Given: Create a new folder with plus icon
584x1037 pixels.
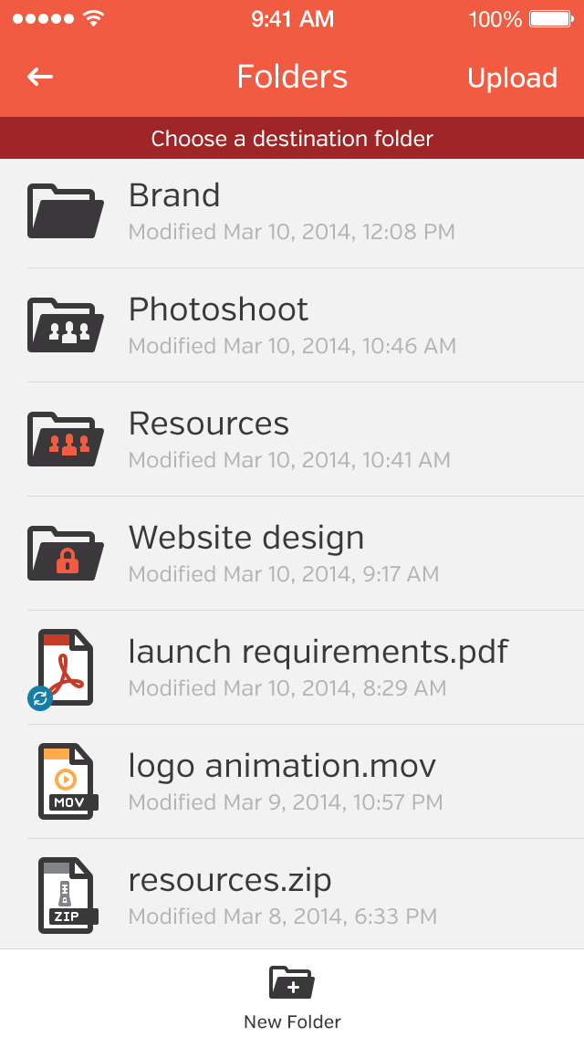Looking at the screenshot, I should pyautogui.click(x=292, y=983).
